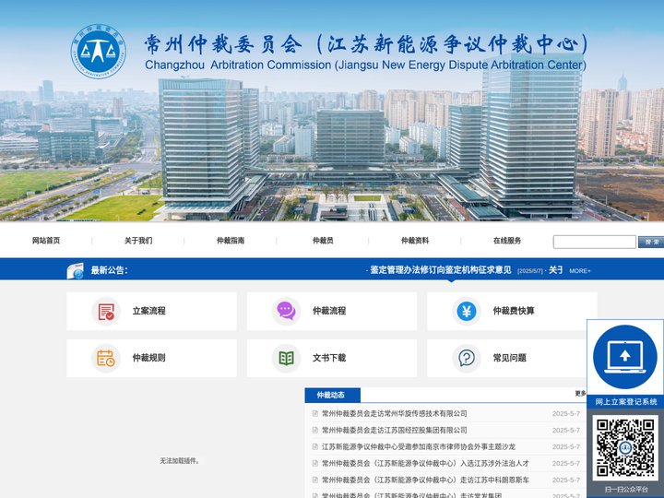Go to 网站首页 in navigation bar
This screenshot has height=498, width=664.
coord(46,241)
